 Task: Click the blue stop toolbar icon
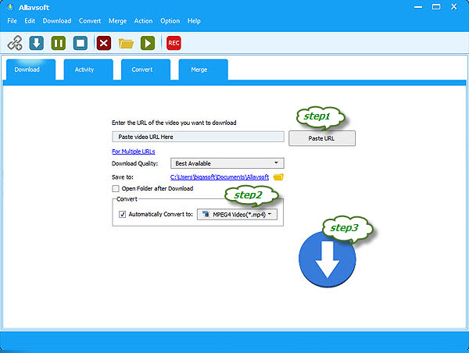point(81,43)
